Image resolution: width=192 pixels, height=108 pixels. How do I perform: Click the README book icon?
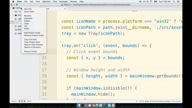(x=16, y=30)
